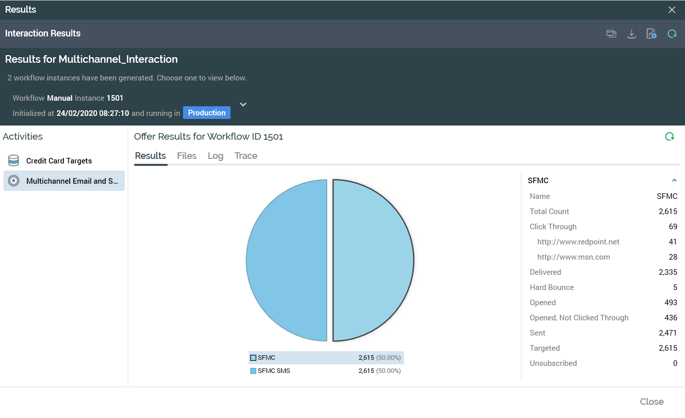Image resolution: width=685 pixels, height=418 pixels.
Task: Select the Trace tab
Action: coord(246,156)
